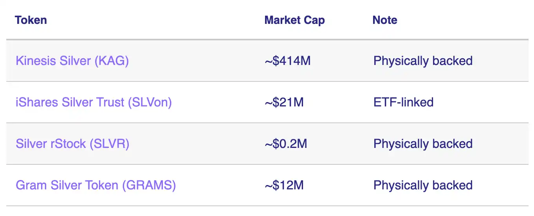Click the ~$21M market cap cell
The width and height of the screenshot is (534, 216).
284,103
